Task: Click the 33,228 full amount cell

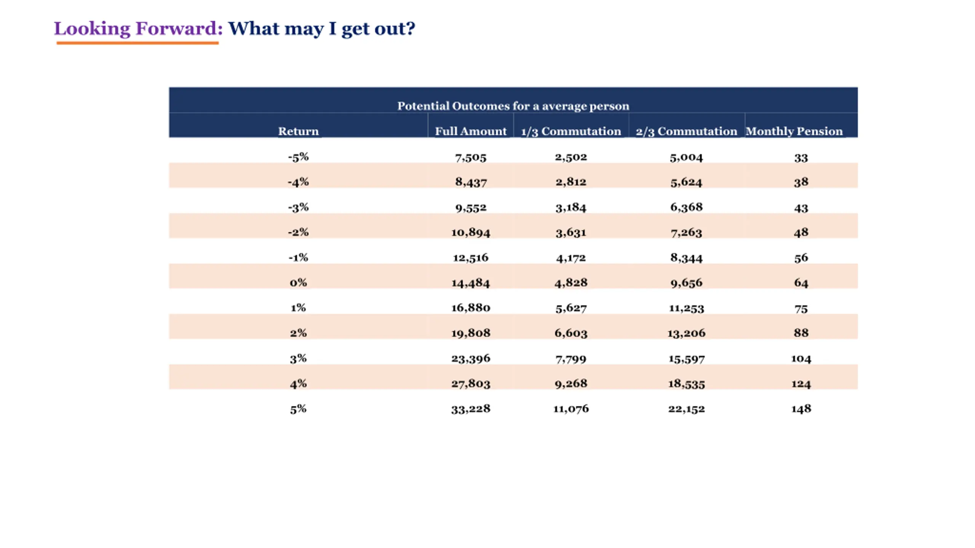Action: tap(471, 409)
